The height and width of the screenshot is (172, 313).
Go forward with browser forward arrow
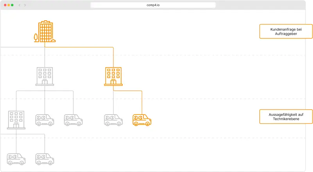(x=25, y=5)
